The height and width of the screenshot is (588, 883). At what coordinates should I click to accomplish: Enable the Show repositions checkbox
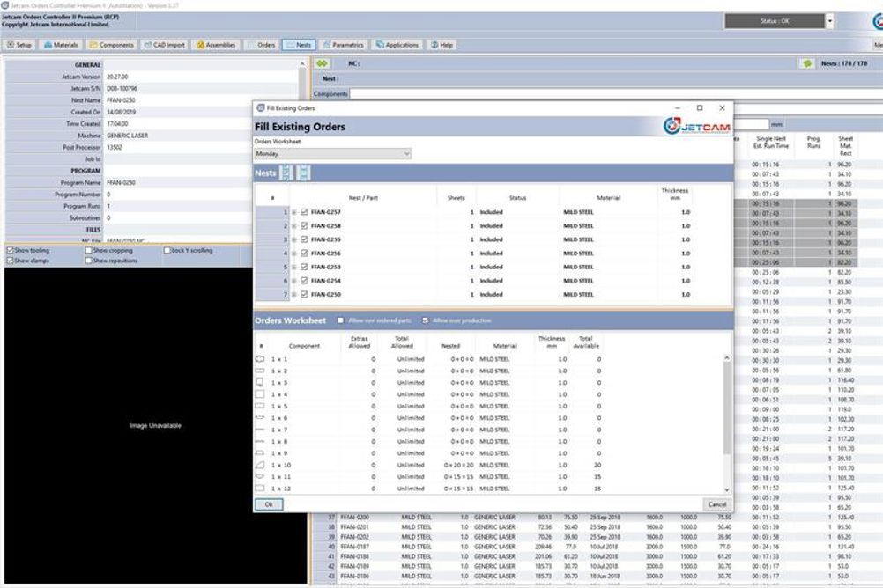coord(88,261)
